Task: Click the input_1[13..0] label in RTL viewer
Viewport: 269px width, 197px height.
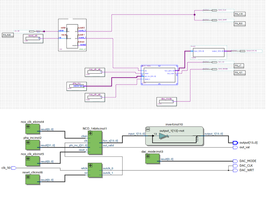Action: pyautogui.click(x=137, y=134)
